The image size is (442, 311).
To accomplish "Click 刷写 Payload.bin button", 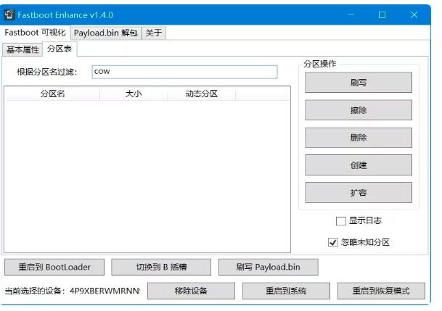I will (269, 267).
